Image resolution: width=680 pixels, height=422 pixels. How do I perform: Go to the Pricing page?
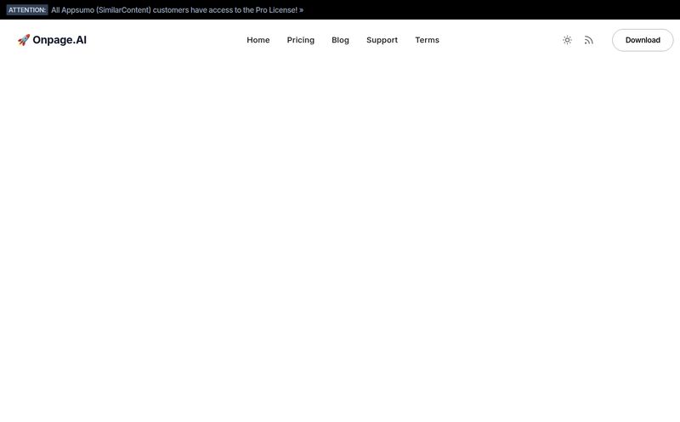coord(301,40)
